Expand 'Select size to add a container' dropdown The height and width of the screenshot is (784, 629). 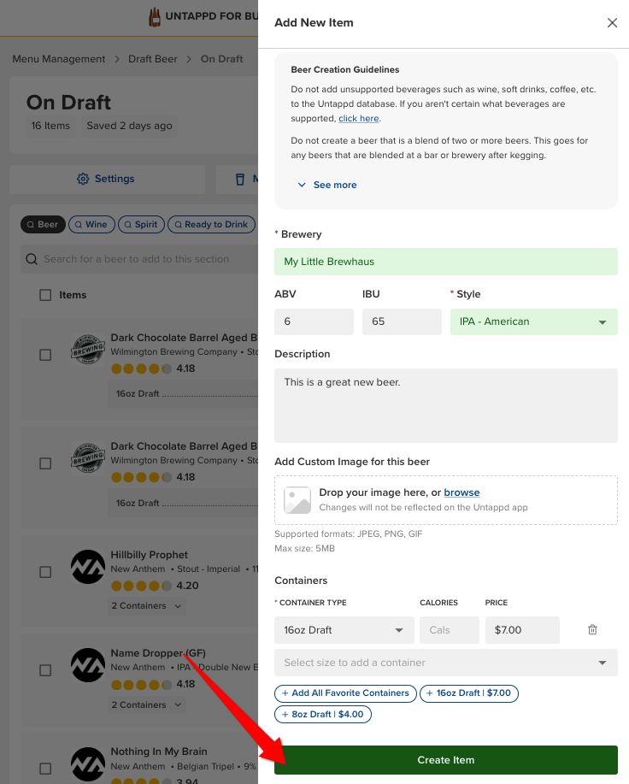pyautogui.click(x=445, y=663)
